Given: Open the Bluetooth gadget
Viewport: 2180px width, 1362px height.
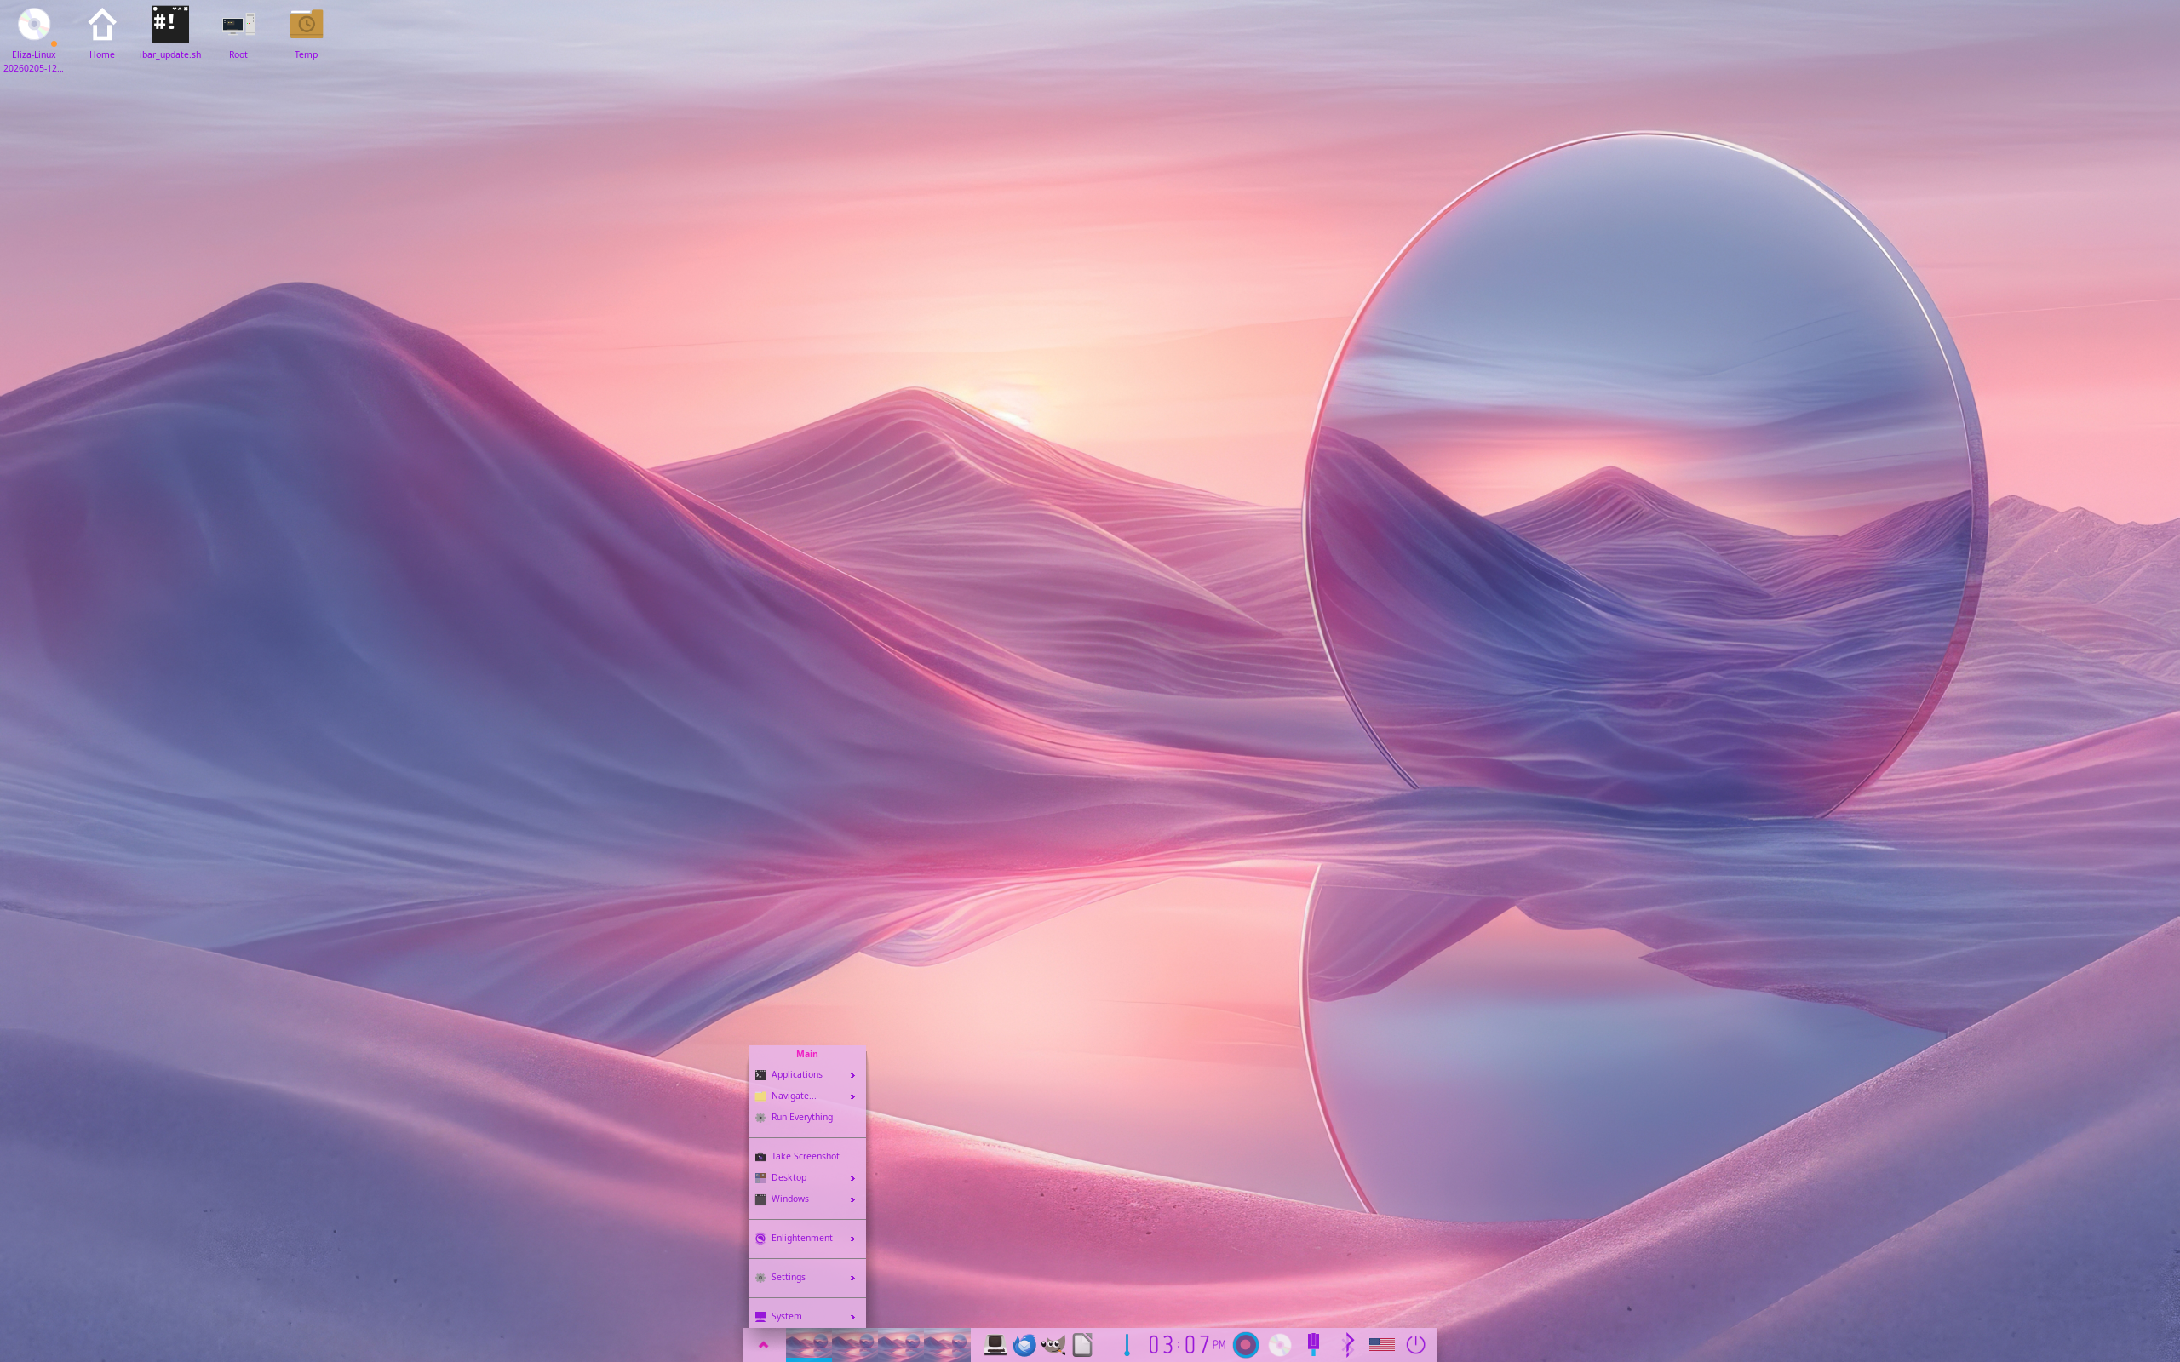Looking at the screenshot, I should pyautogui.click(x=1348, y=1345).
